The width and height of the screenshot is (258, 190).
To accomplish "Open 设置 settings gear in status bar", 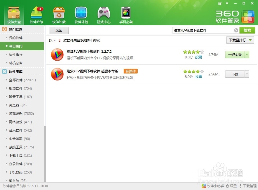I will (231, 186).
